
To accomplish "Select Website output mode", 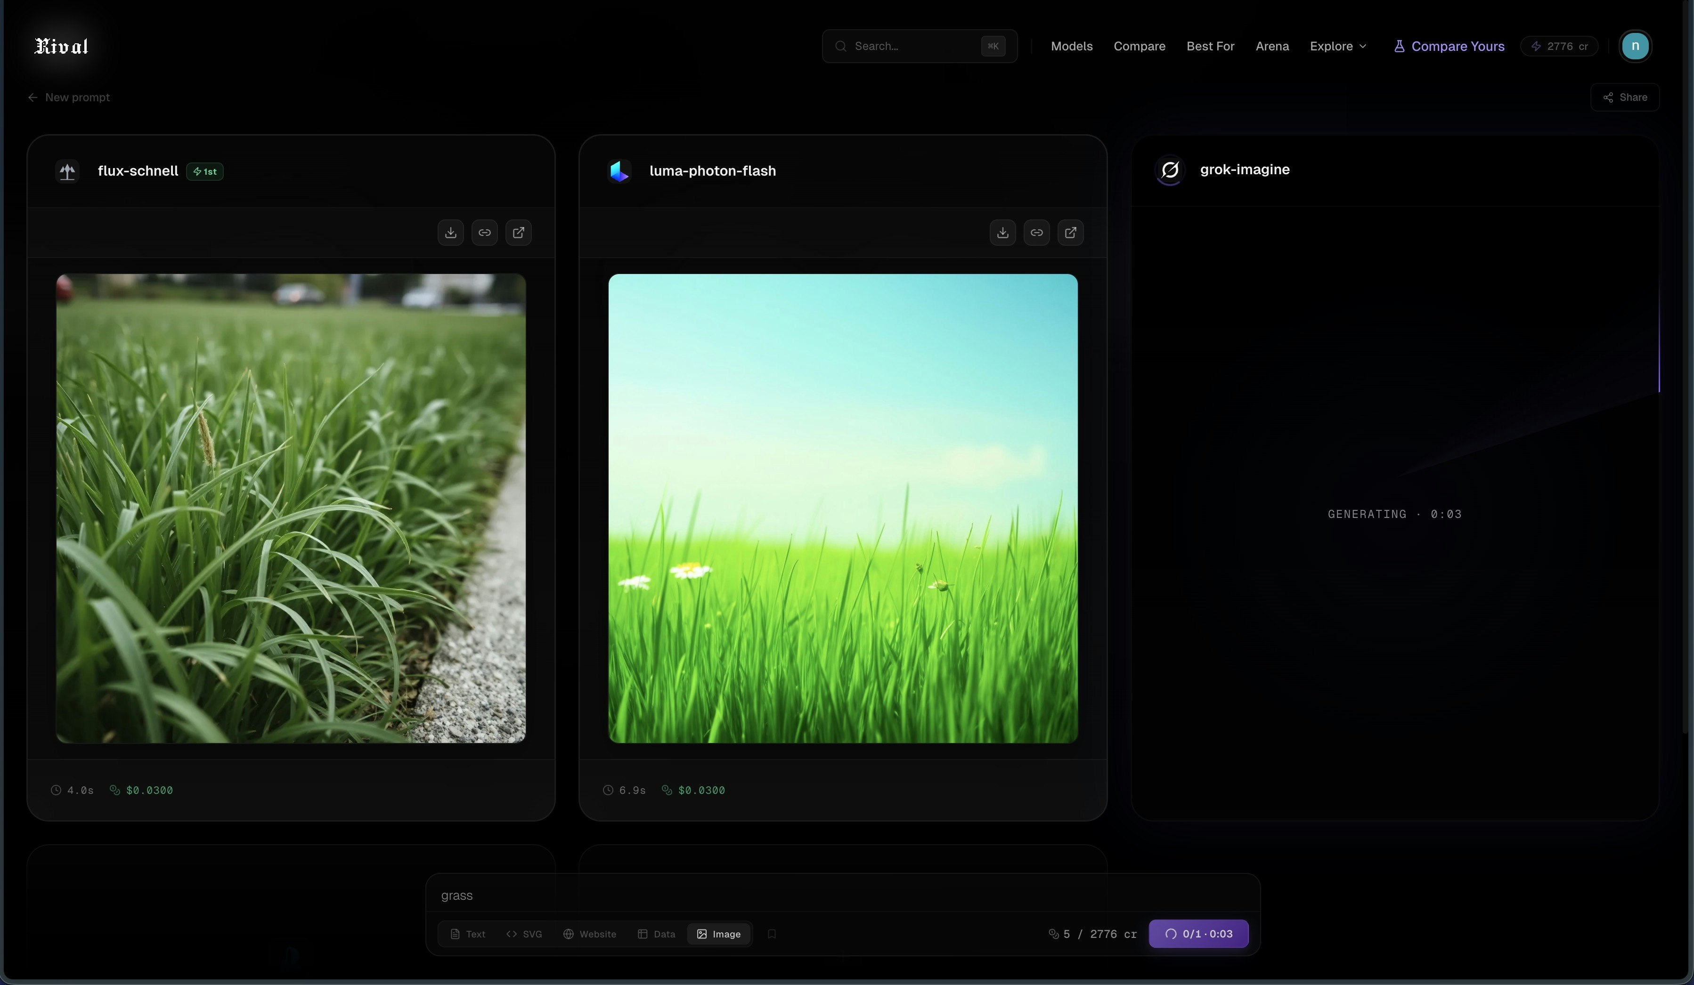I will tap(589, 934).
